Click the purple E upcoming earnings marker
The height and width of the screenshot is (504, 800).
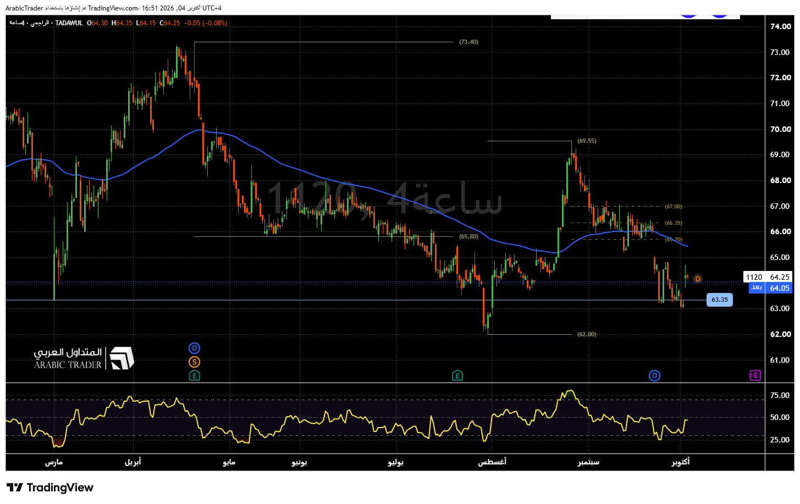(x=755, y=375)
